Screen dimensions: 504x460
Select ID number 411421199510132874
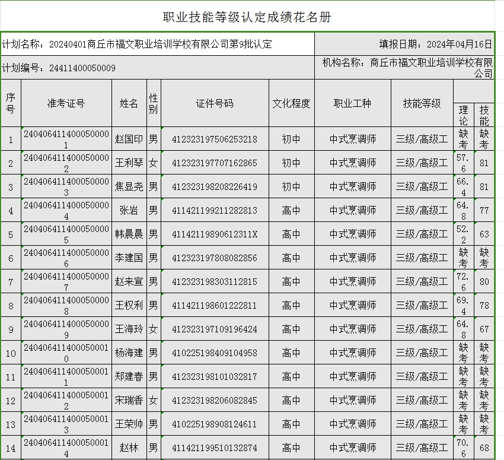pos(215,448)
